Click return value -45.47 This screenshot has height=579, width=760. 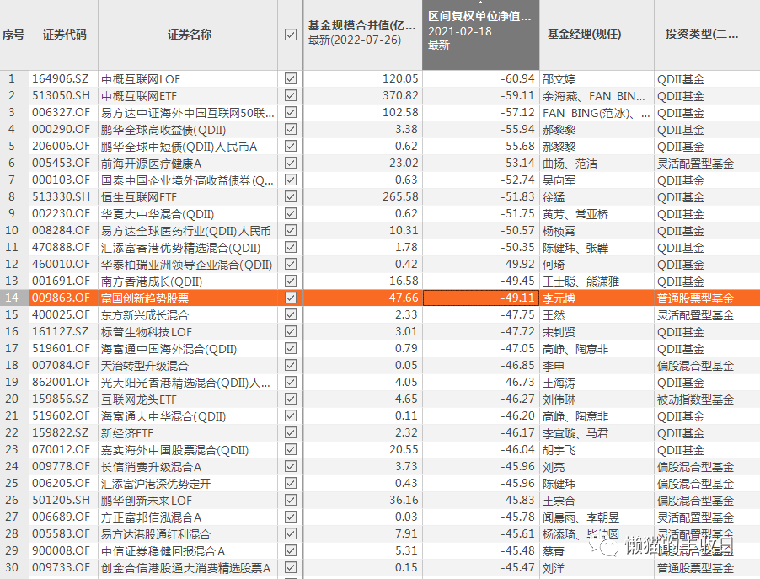tap(517, 567)
